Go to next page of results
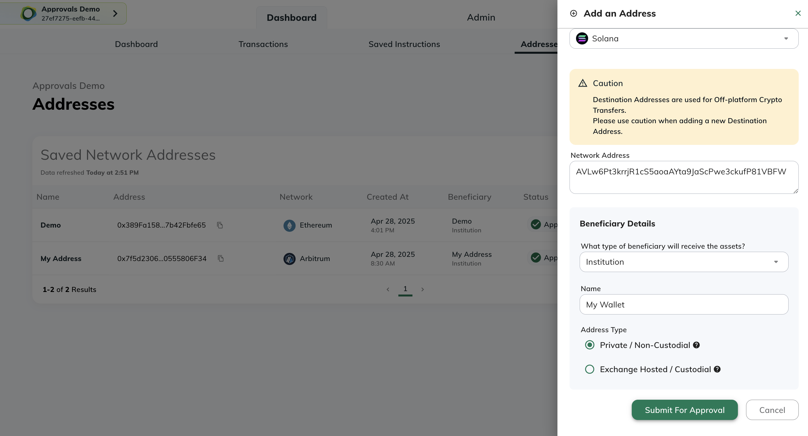The width and height of the screenshot is (808, 436). tap(423, 289)
